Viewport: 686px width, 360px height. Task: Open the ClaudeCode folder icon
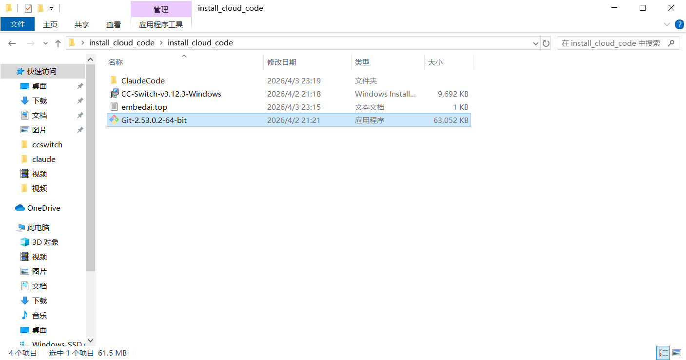point(114,80)
